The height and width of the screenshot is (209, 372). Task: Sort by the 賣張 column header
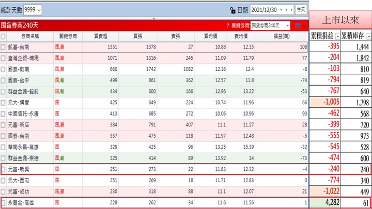pos(176,36)
